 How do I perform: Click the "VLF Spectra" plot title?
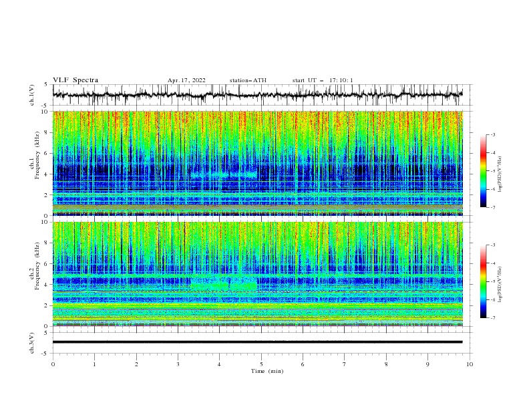(x=75, y=80)
